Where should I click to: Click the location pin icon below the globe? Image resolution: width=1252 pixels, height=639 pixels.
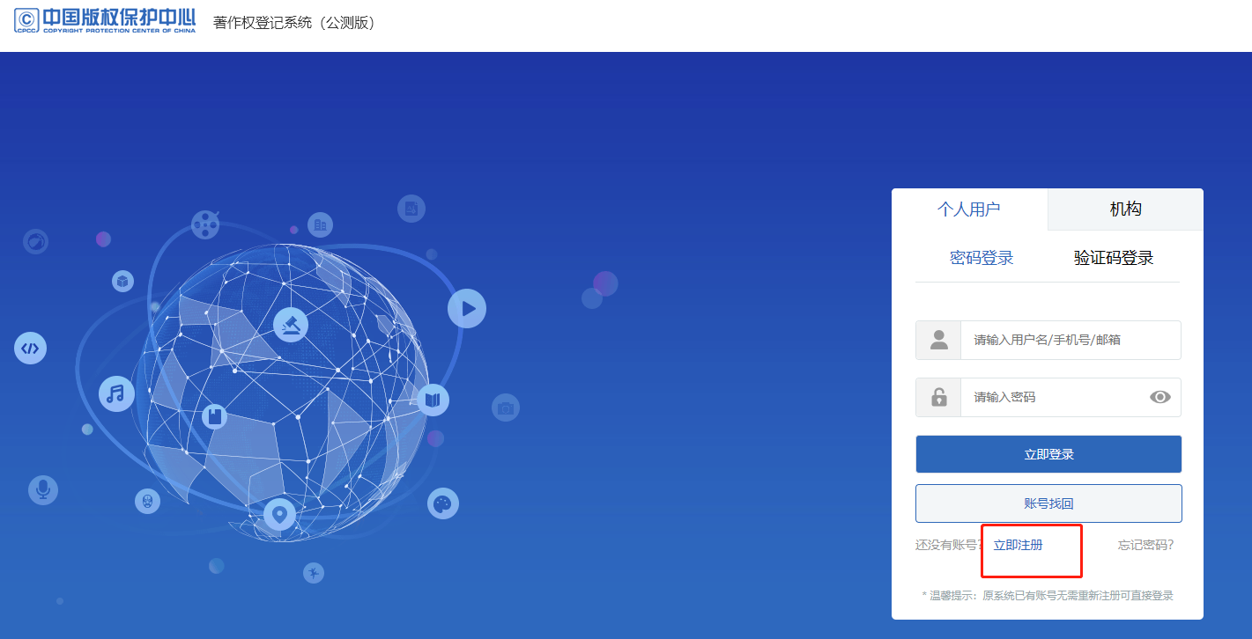click(280, 513)
